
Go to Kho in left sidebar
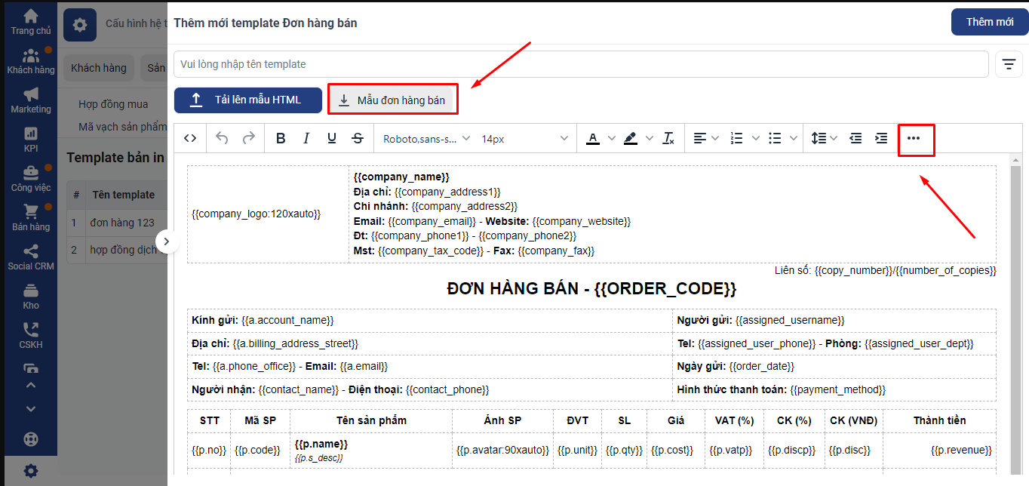point(31,296)
